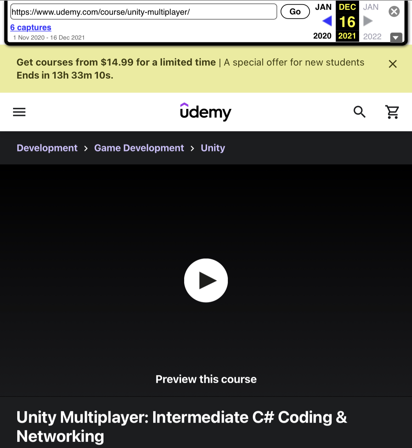This screenshot has height=448, width=412.
Task: Go to previous capture with blue arrow
Action: pos(327,22)
